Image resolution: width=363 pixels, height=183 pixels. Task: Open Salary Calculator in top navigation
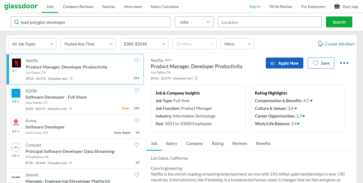(165, 7)
